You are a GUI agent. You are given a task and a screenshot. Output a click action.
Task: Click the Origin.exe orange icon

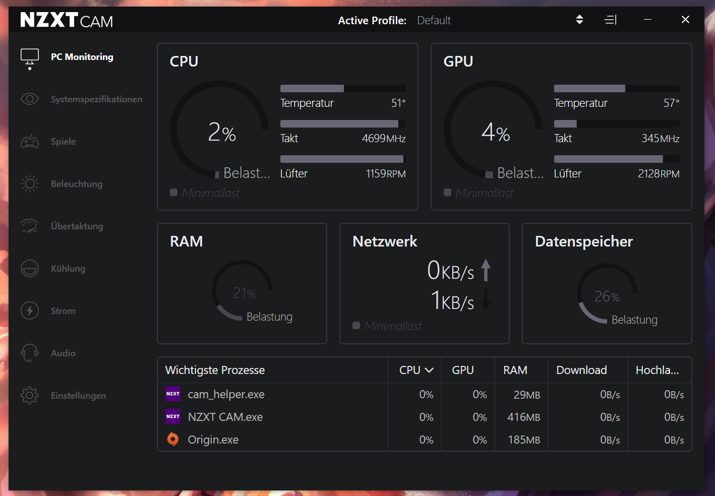tap(173, 440)
